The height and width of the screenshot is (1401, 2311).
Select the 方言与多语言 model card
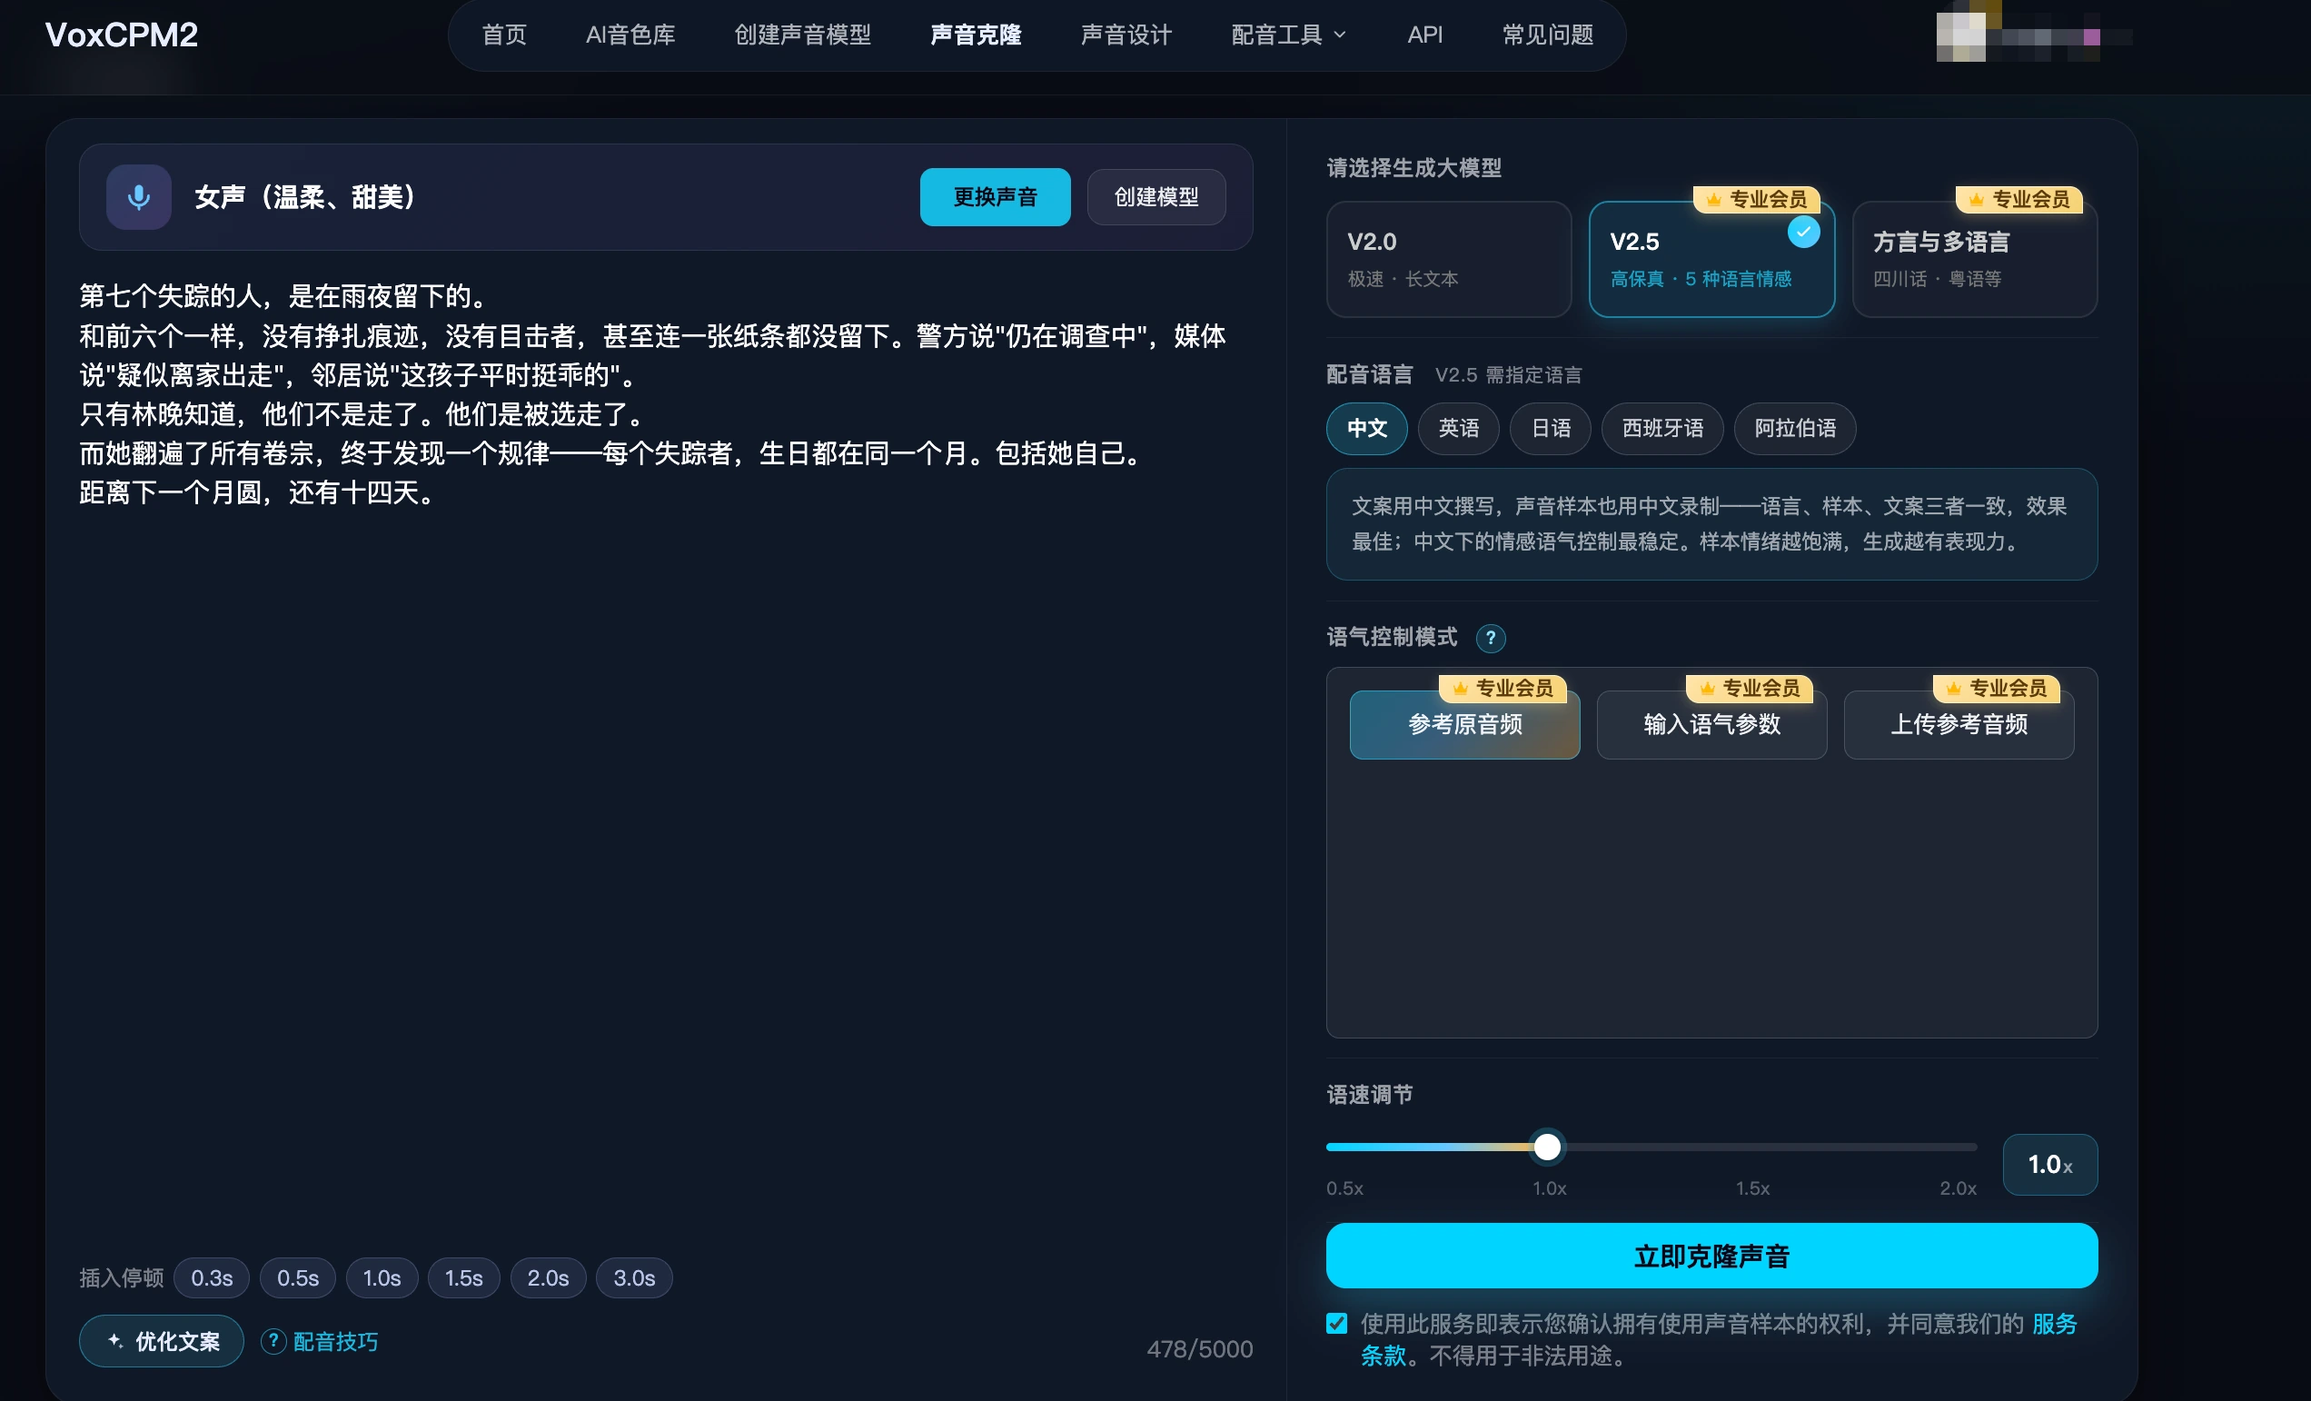point(1974,260)
